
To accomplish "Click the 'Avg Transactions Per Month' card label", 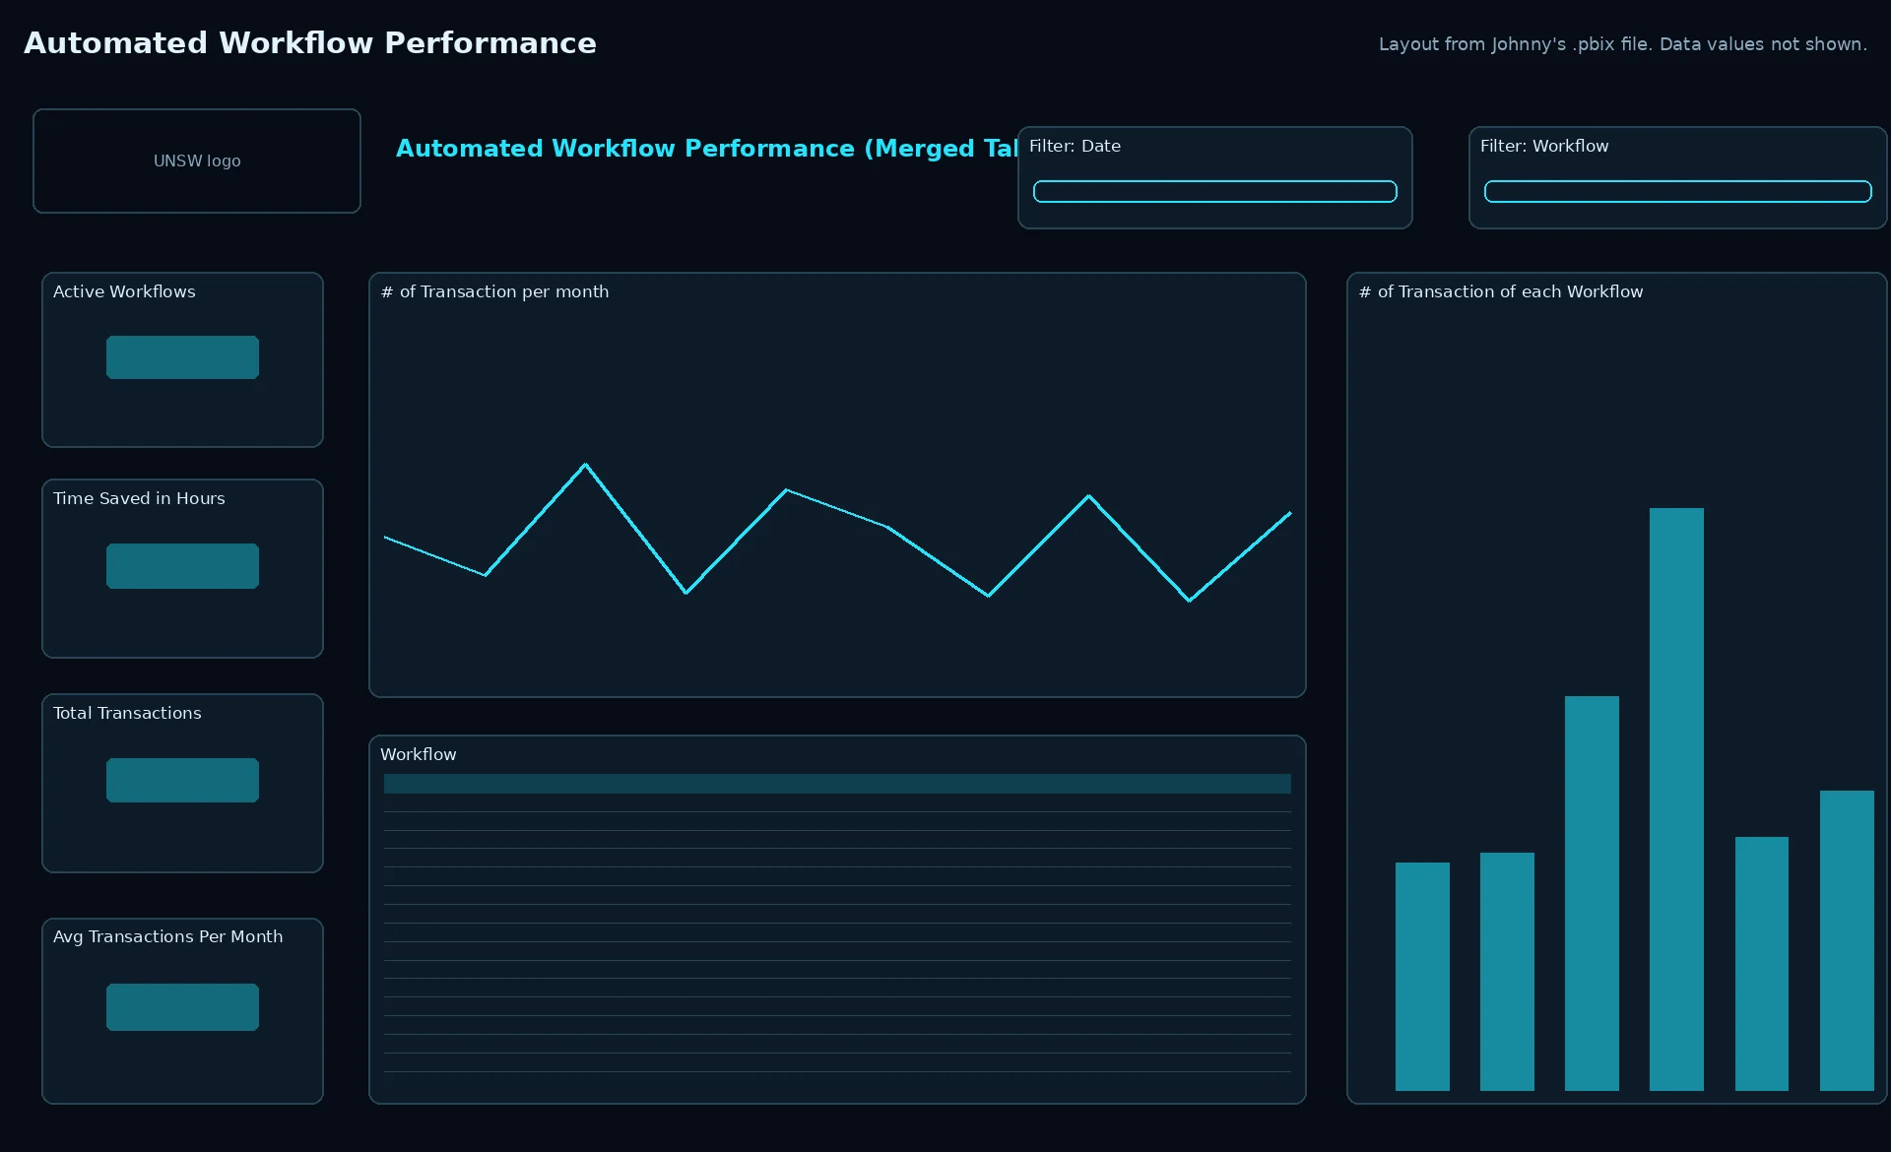I will 167,936.
